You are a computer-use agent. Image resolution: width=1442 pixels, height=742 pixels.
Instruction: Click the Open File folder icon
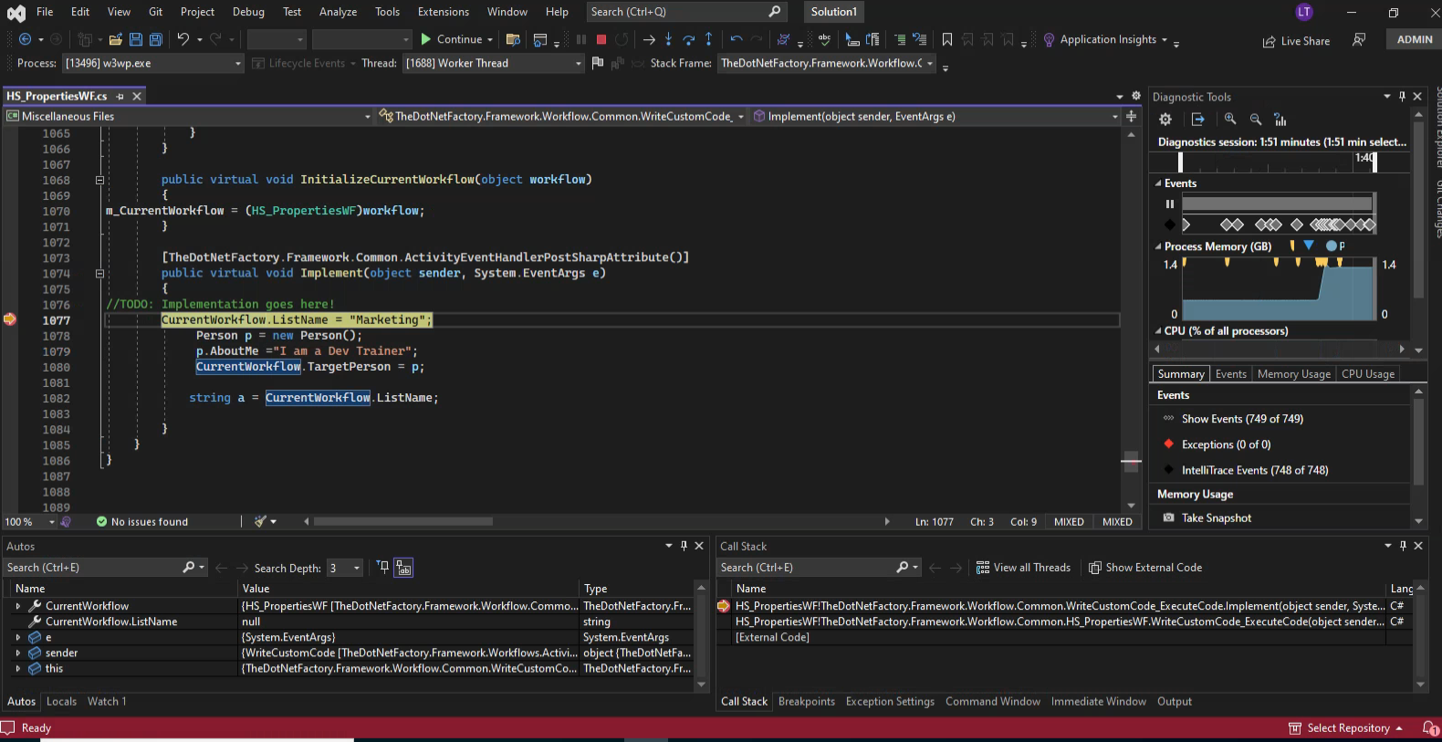click(x=115, y=39)
